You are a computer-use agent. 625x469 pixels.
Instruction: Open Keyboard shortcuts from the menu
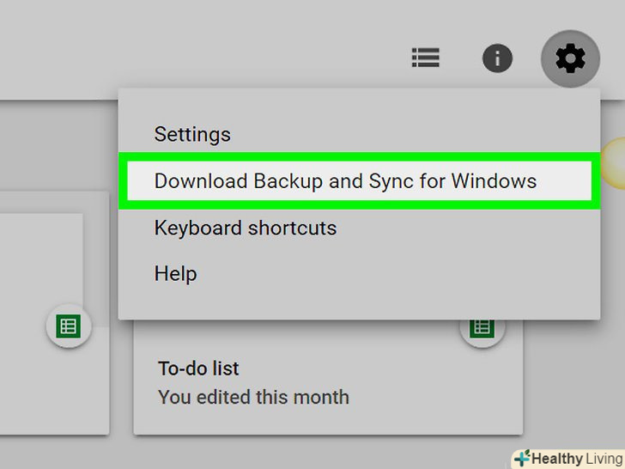coord(245,228)
